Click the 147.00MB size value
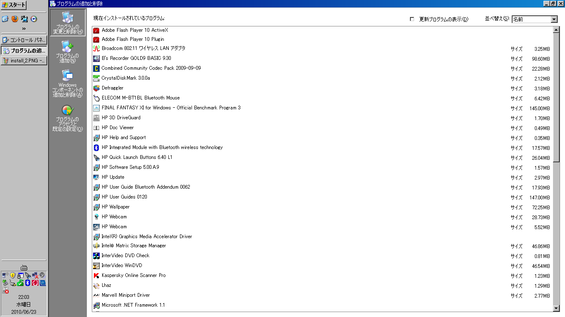This screenshot has height=317, width=565. point(540,198)
